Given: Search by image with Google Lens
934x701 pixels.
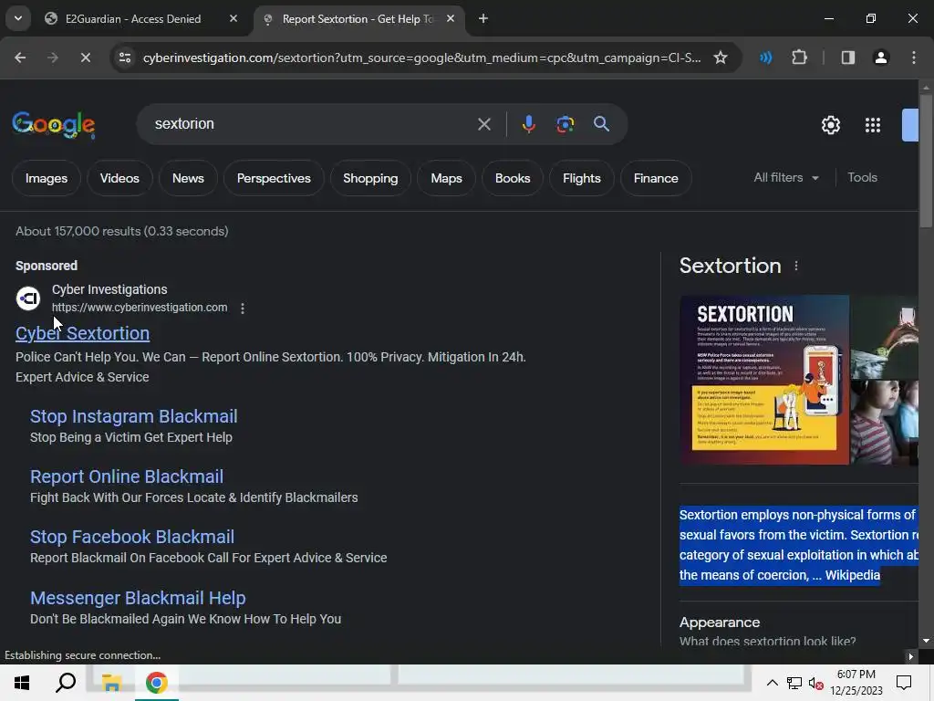Looking at the screenshot, I should [x=566, y=124].
